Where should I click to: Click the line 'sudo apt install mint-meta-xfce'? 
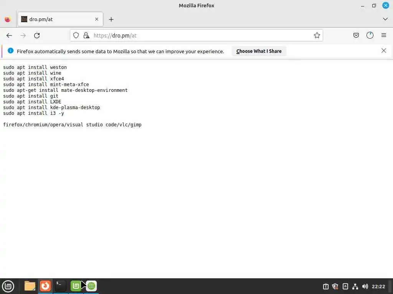click(46, 85)
